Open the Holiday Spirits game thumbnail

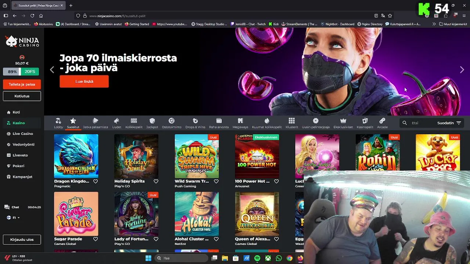136,156
